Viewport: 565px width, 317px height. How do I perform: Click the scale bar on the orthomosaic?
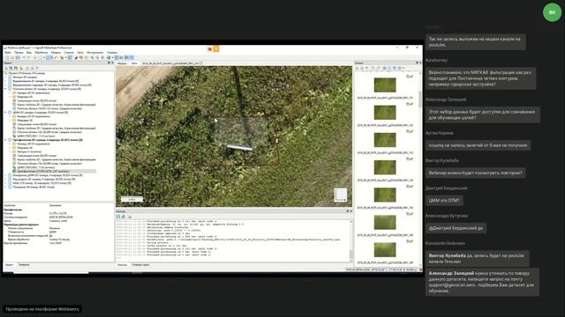tap(132, 199)
